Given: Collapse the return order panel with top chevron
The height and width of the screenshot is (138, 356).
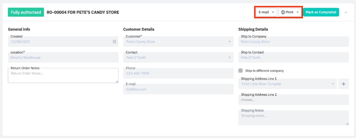Looking at the screenshot, I should pos(346,12).
